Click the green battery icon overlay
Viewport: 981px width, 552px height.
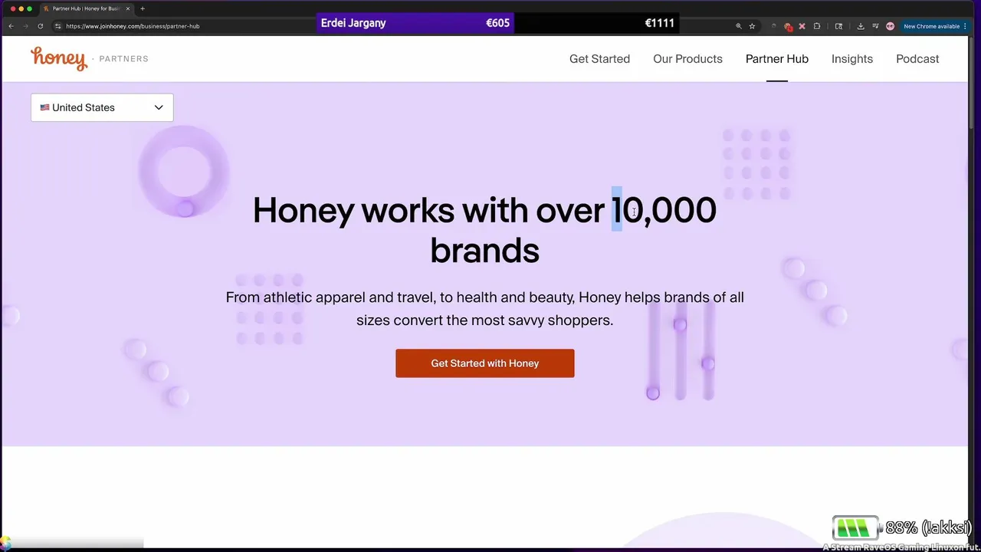856,527
